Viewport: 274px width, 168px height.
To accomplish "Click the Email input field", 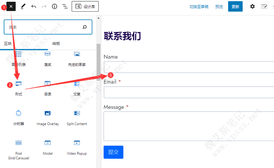I will (189, 92).
